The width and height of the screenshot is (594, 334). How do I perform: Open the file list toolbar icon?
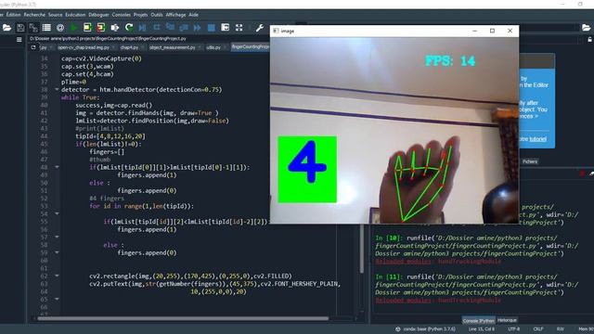pyautogui.click(x=46, y=27)
